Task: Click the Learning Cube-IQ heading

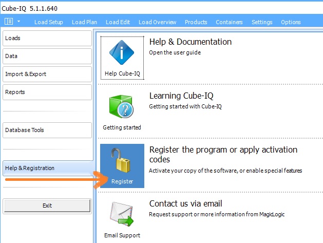Action: point(181,96)
